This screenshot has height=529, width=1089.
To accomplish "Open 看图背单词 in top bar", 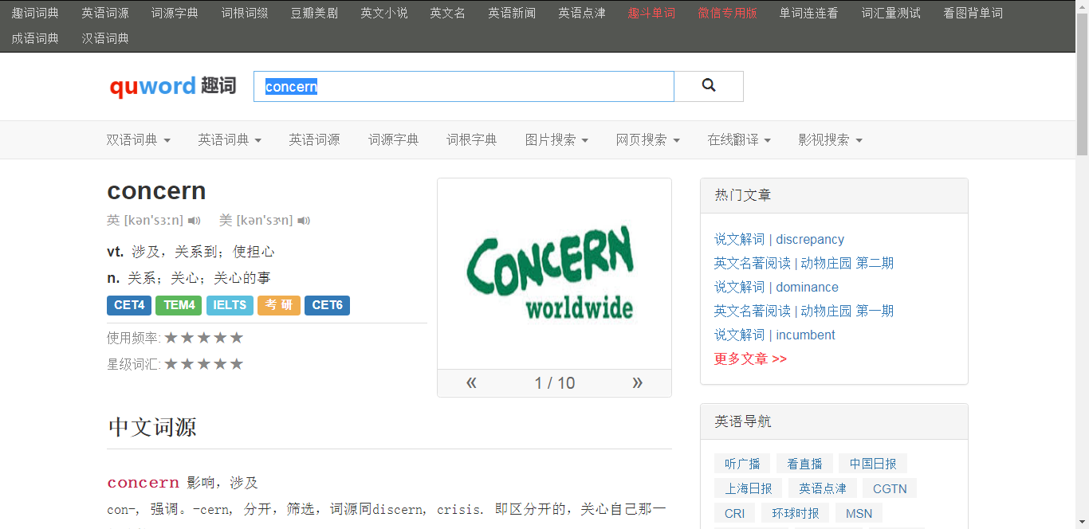I will click(973, 13).
